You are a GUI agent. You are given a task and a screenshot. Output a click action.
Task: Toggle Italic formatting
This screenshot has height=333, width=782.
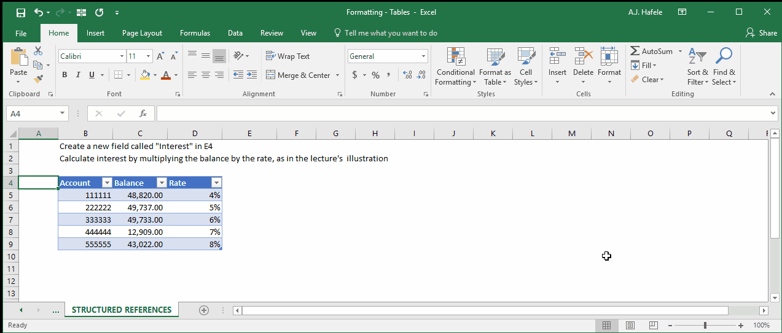pos(78,75)
